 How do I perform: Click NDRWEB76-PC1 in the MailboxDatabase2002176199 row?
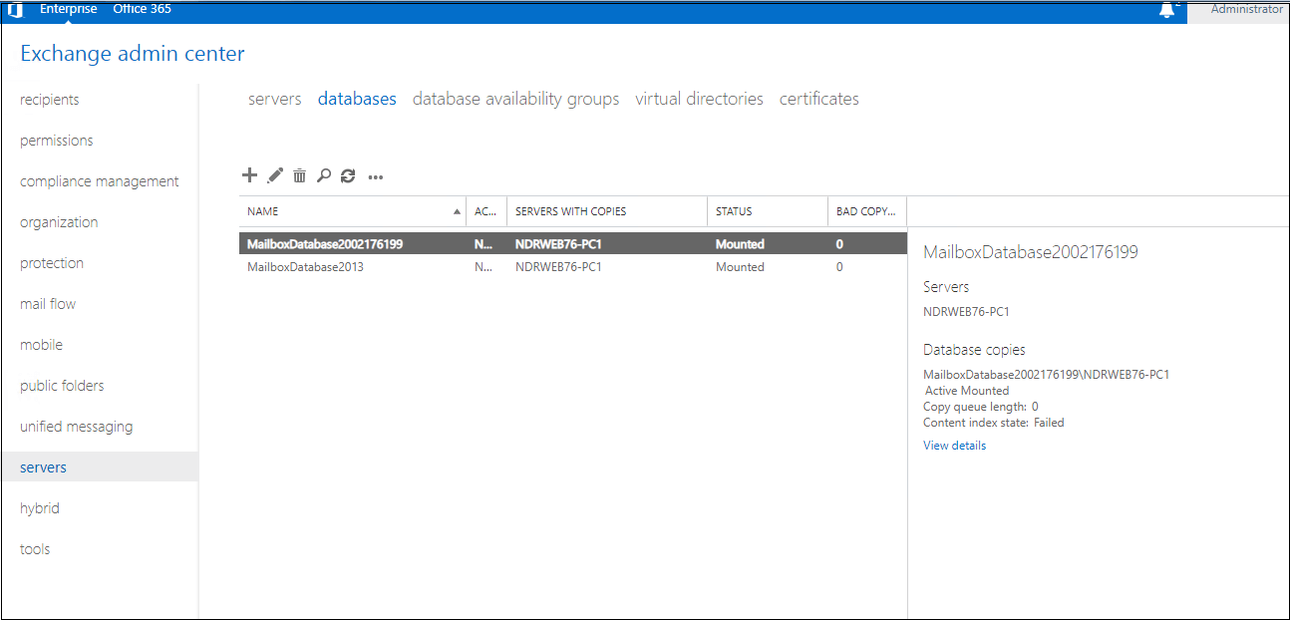pyautogui.click(x=558, y=244)
